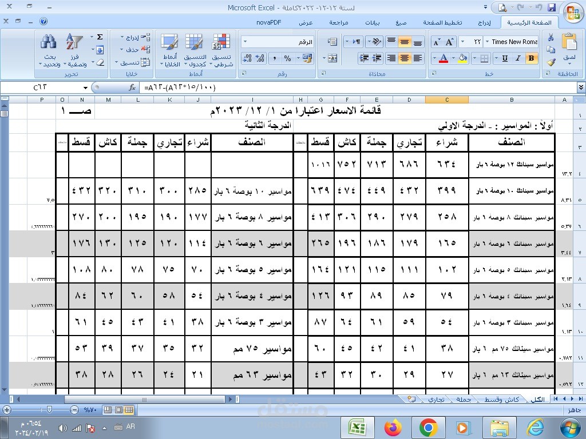This screenshot has width=586, height=439.
Task: Click the Save icon in quick access toolbar
Action: pos(552,7)
